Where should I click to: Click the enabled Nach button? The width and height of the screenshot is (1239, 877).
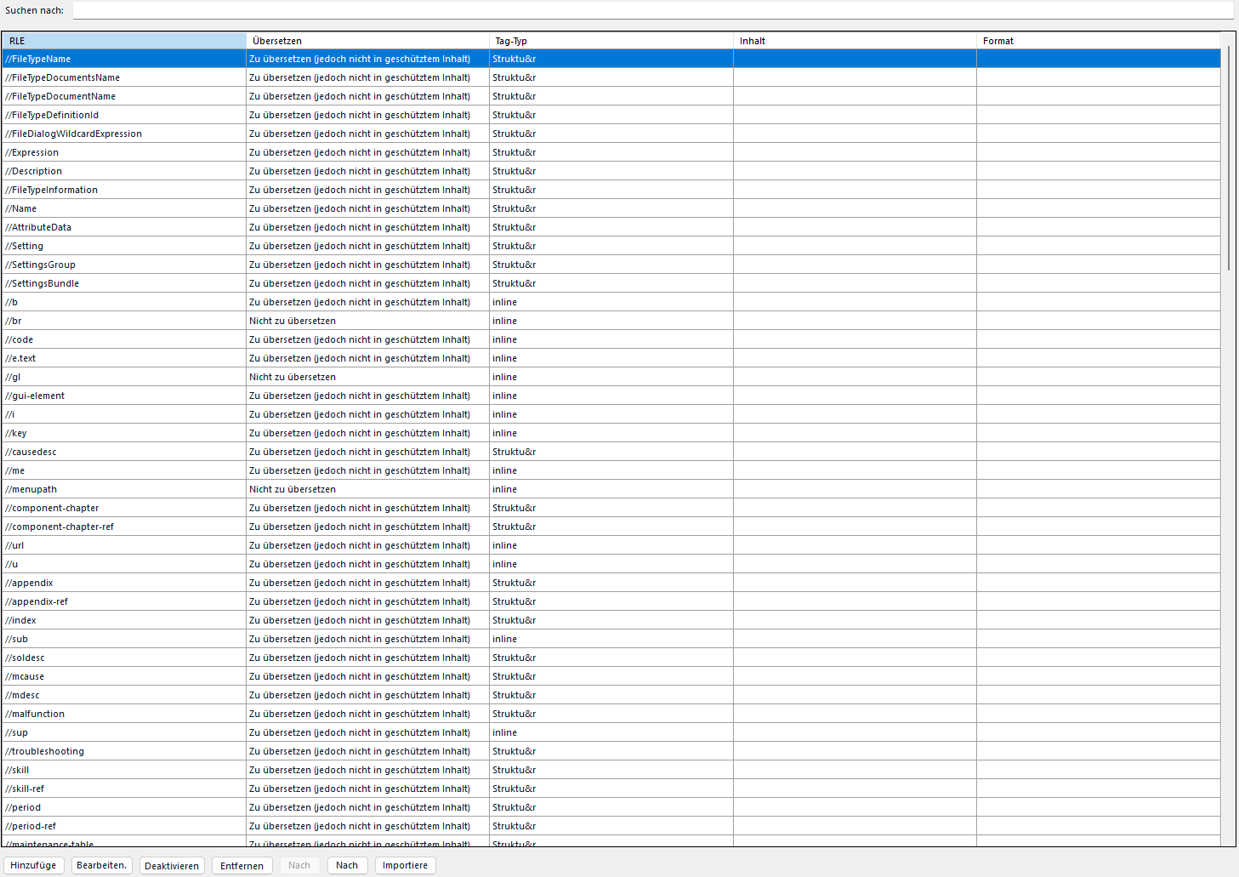point(347,864)
